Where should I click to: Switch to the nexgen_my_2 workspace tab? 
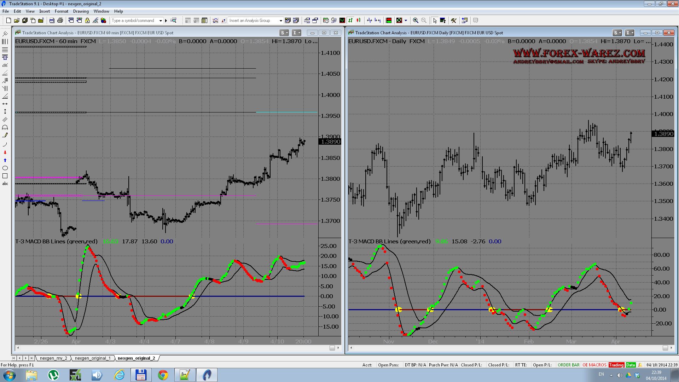[x=53, y=358]
